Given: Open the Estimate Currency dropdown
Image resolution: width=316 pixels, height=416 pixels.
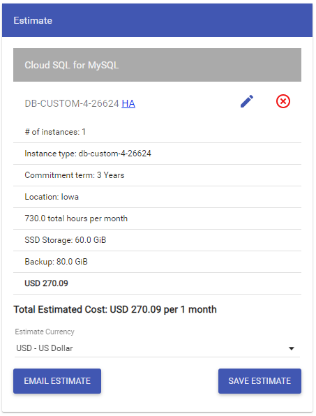Looking at the screenshot, I should pos(157,348).
